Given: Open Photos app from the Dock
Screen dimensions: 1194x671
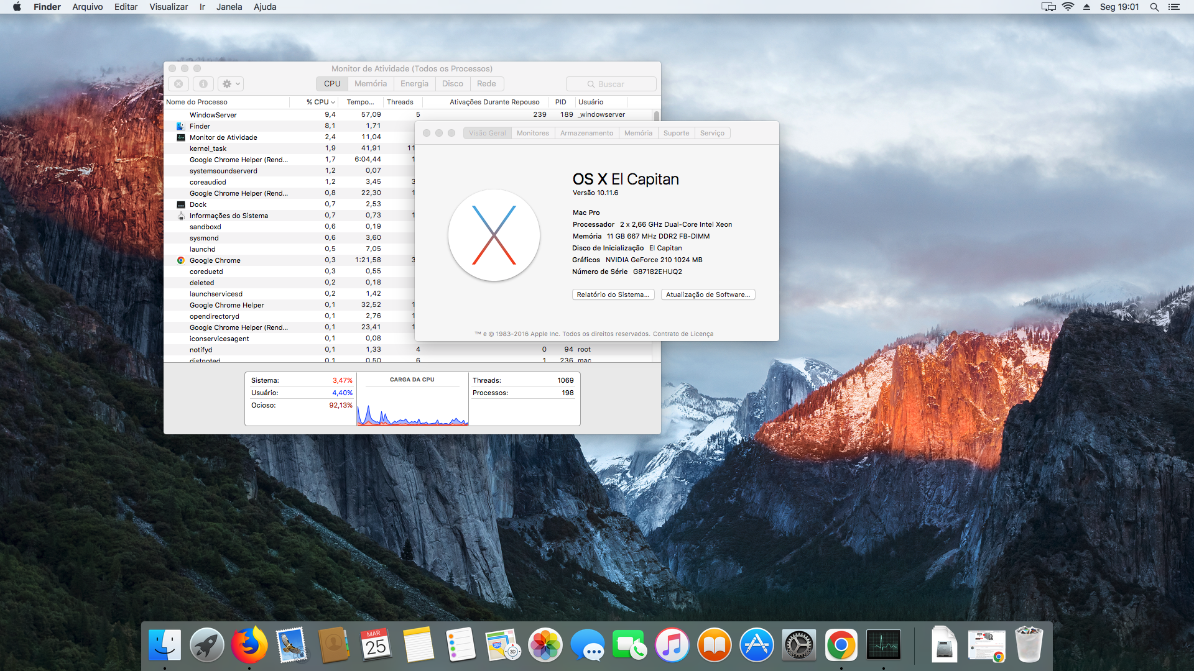Looking at the screenshot, I should click(x=545, y=645).
